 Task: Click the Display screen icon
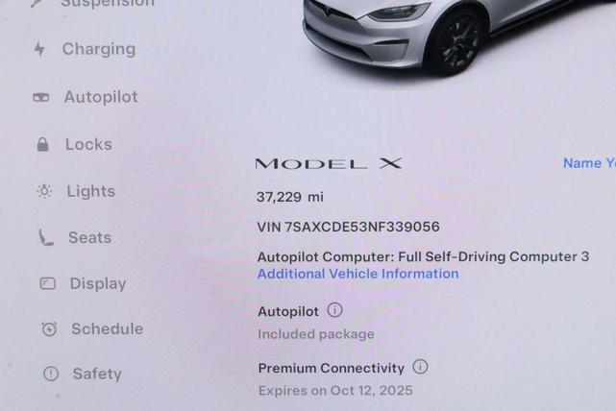[47, 283]
